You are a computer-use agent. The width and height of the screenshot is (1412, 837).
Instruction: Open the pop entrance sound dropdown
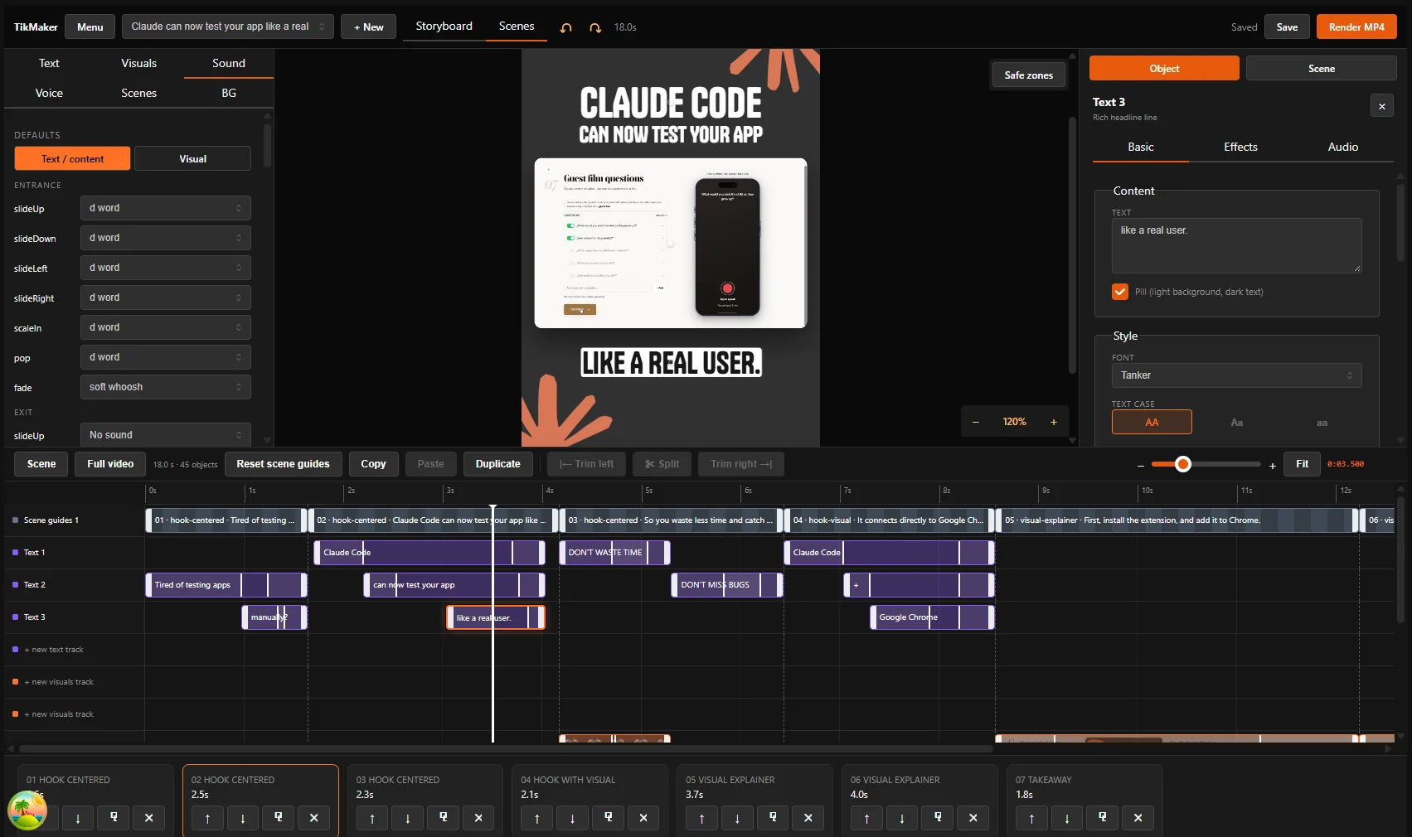pos(165,357)
